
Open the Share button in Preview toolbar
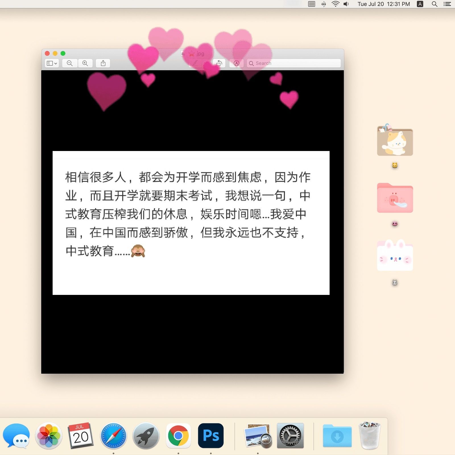coord(103,63)
